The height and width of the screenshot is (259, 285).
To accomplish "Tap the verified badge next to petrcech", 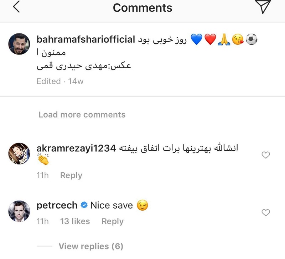I will [x=84, y=205].
